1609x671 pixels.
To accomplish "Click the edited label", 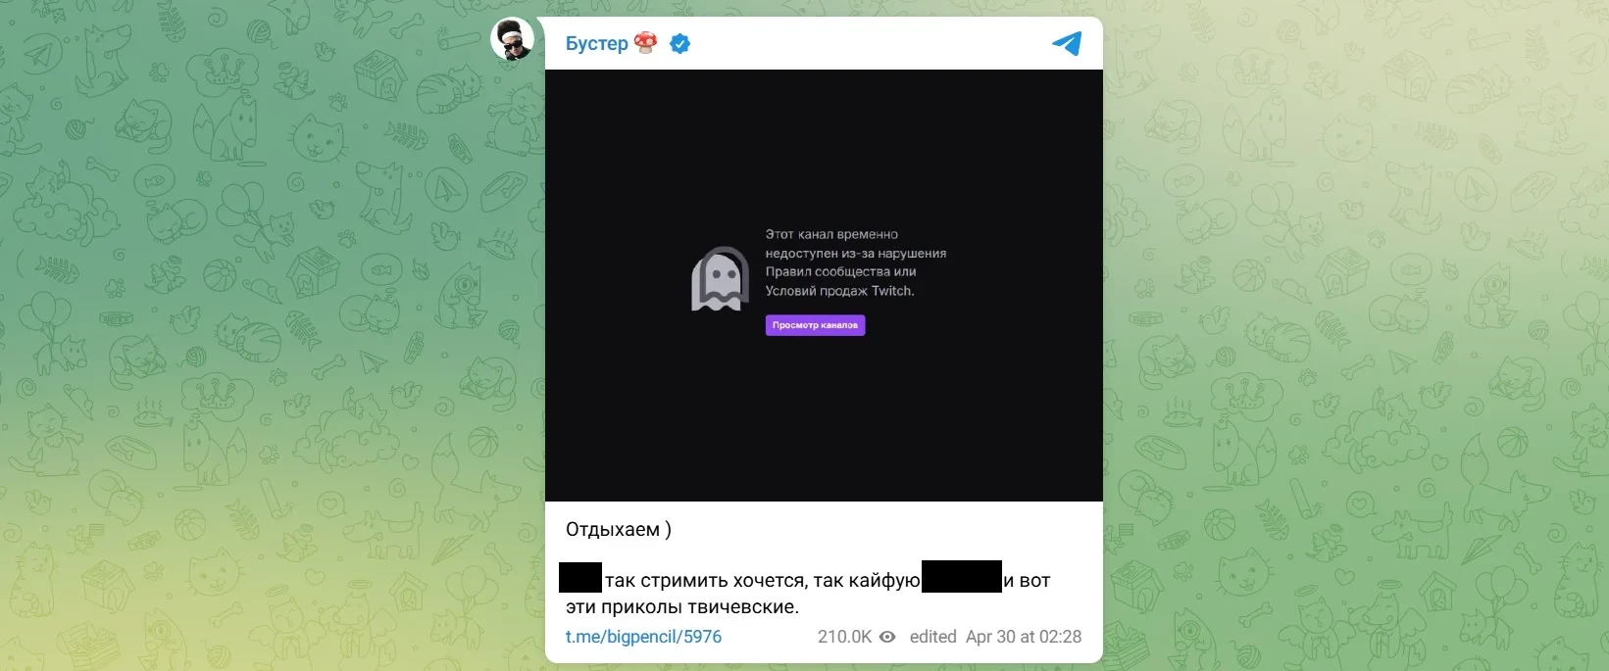I will (932, 637).
